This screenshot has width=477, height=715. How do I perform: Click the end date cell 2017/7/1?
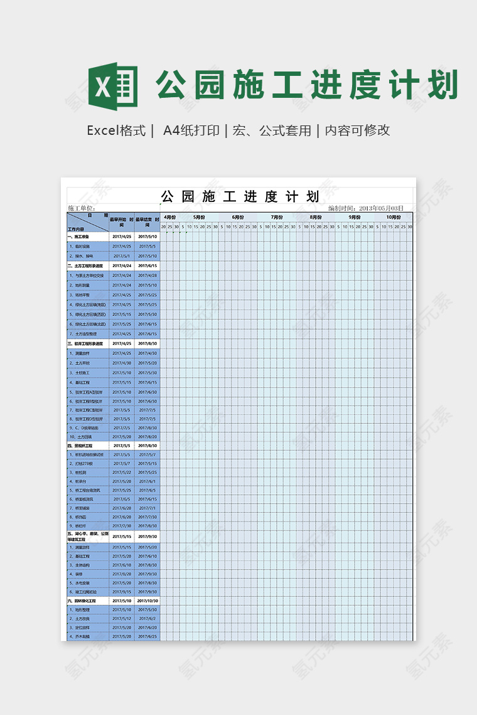(x=147, y=508)
